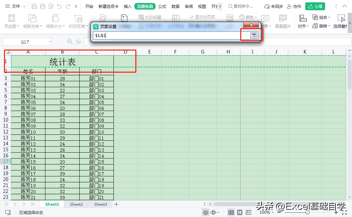This screenshot has width=352, height=217.
Task: Open the 公式 ribbon tab
Action: (162, 6)
